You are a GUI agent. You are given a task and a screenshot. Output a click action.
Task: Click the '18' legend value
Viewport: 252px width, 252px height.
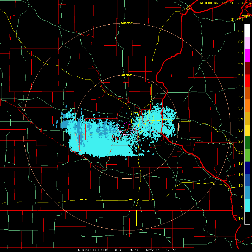tap(241, 164)
